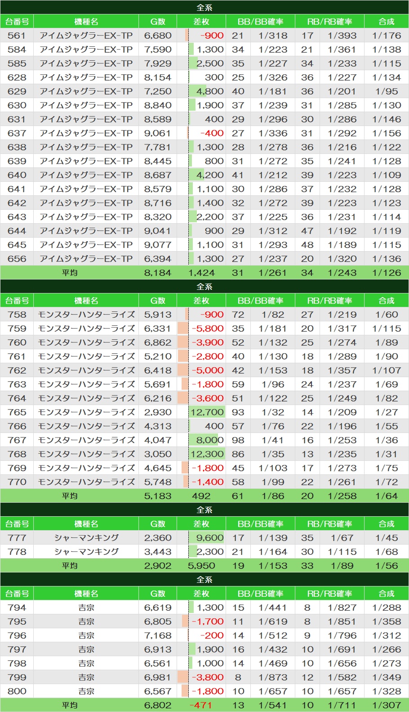The width and height of the screenshot is (409, 712).
Task: Click BB/BB確率 header in Juggler table
Action: 260,22
